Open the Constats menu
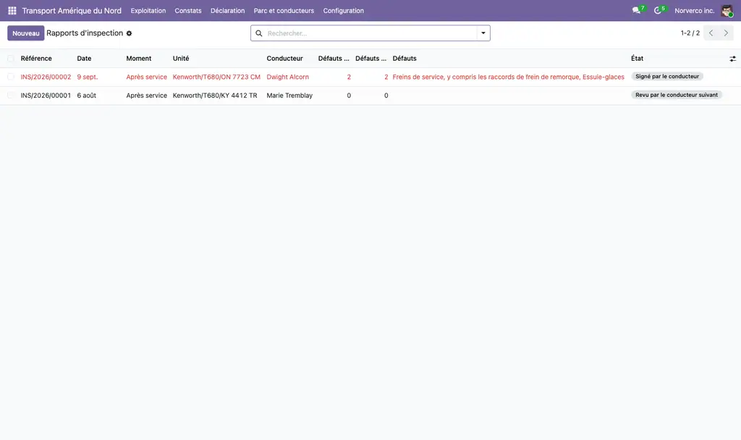Screen dimensions: 741x440 pos(188,10)
